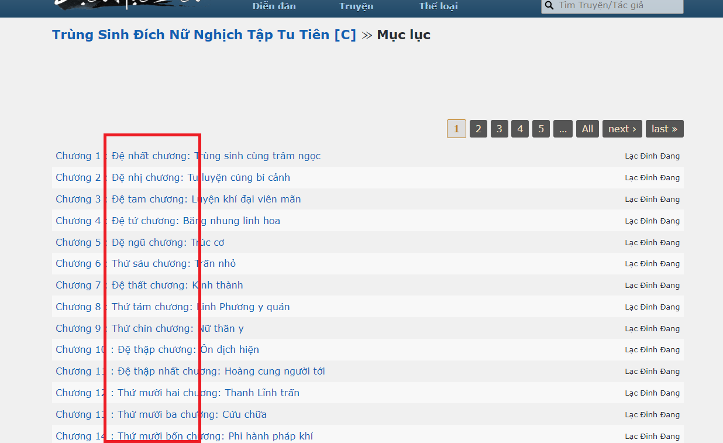This screenshot has width=723, height=443.
Task: Jump to page 5 of chapter list
Action: pos(541,129)
